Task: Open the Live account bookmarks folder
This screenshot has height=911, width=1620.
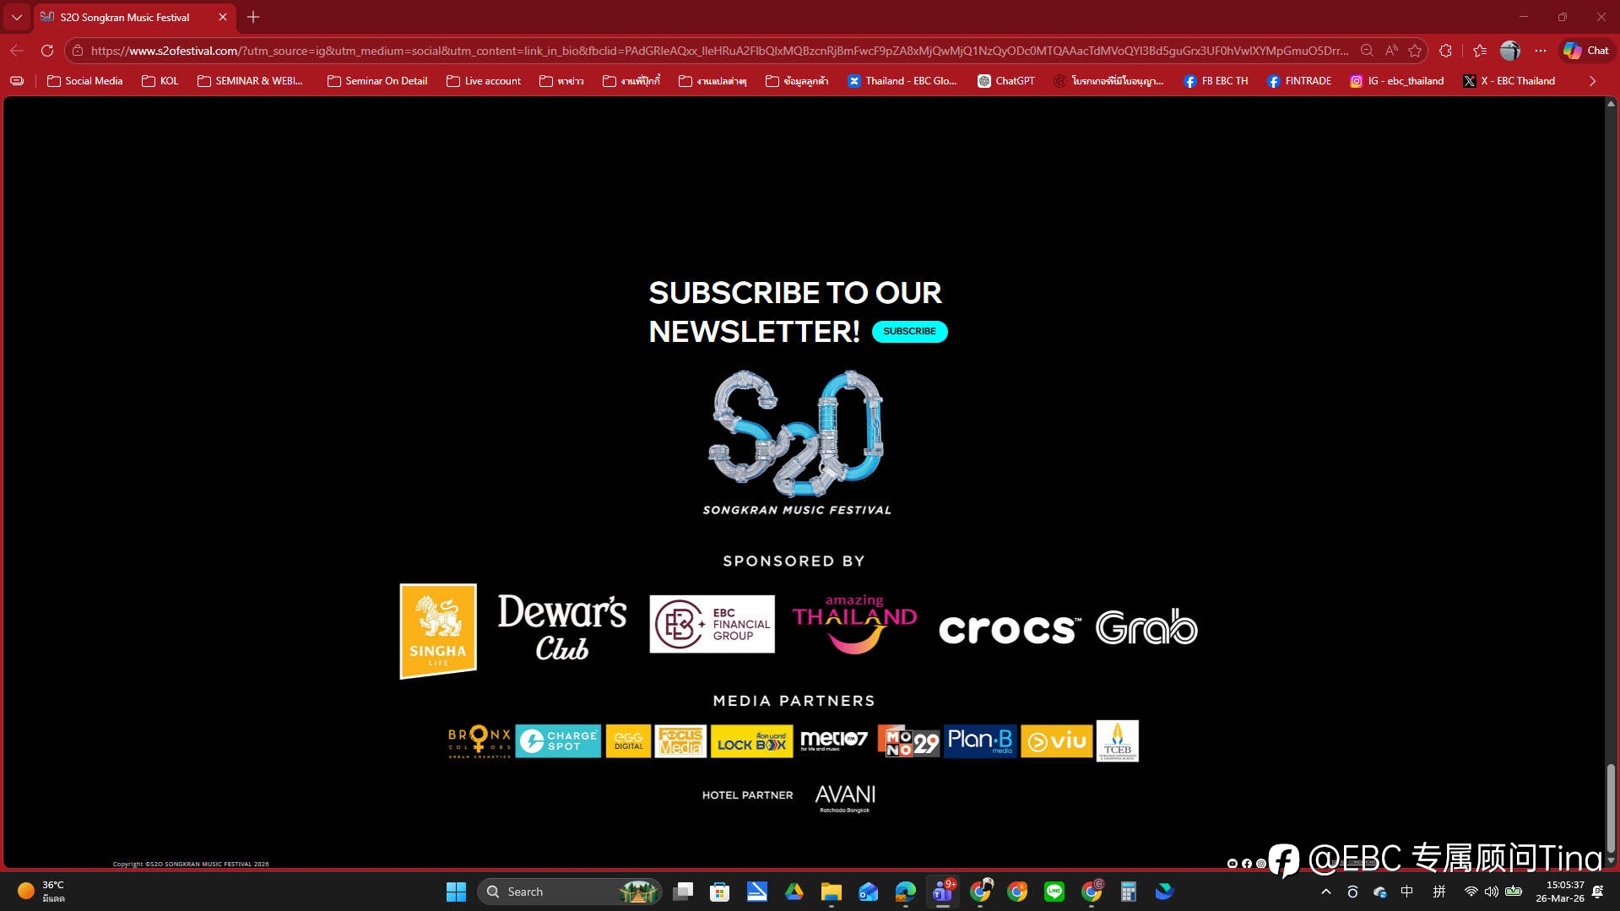Action: 484,81
